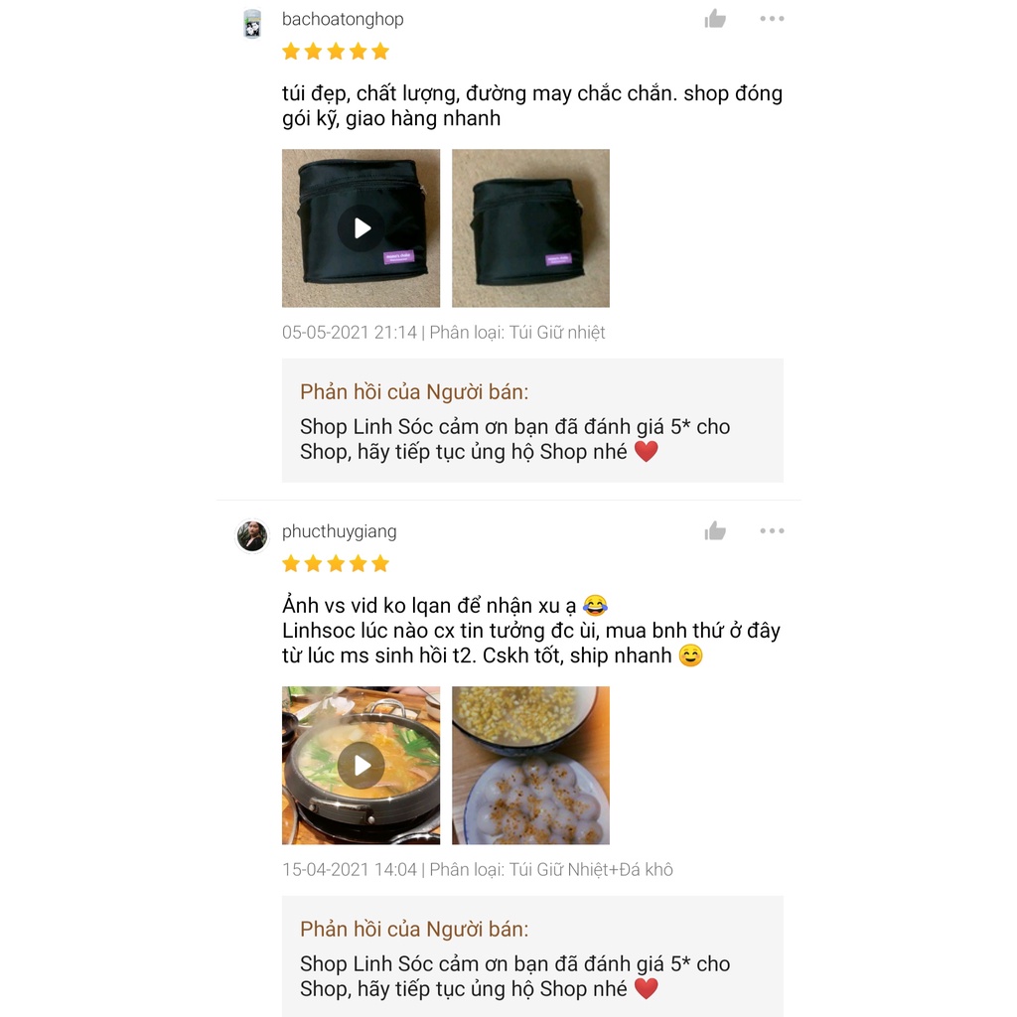Open more options for bachoatonghop review
1017x1017 pixels.
772,19
